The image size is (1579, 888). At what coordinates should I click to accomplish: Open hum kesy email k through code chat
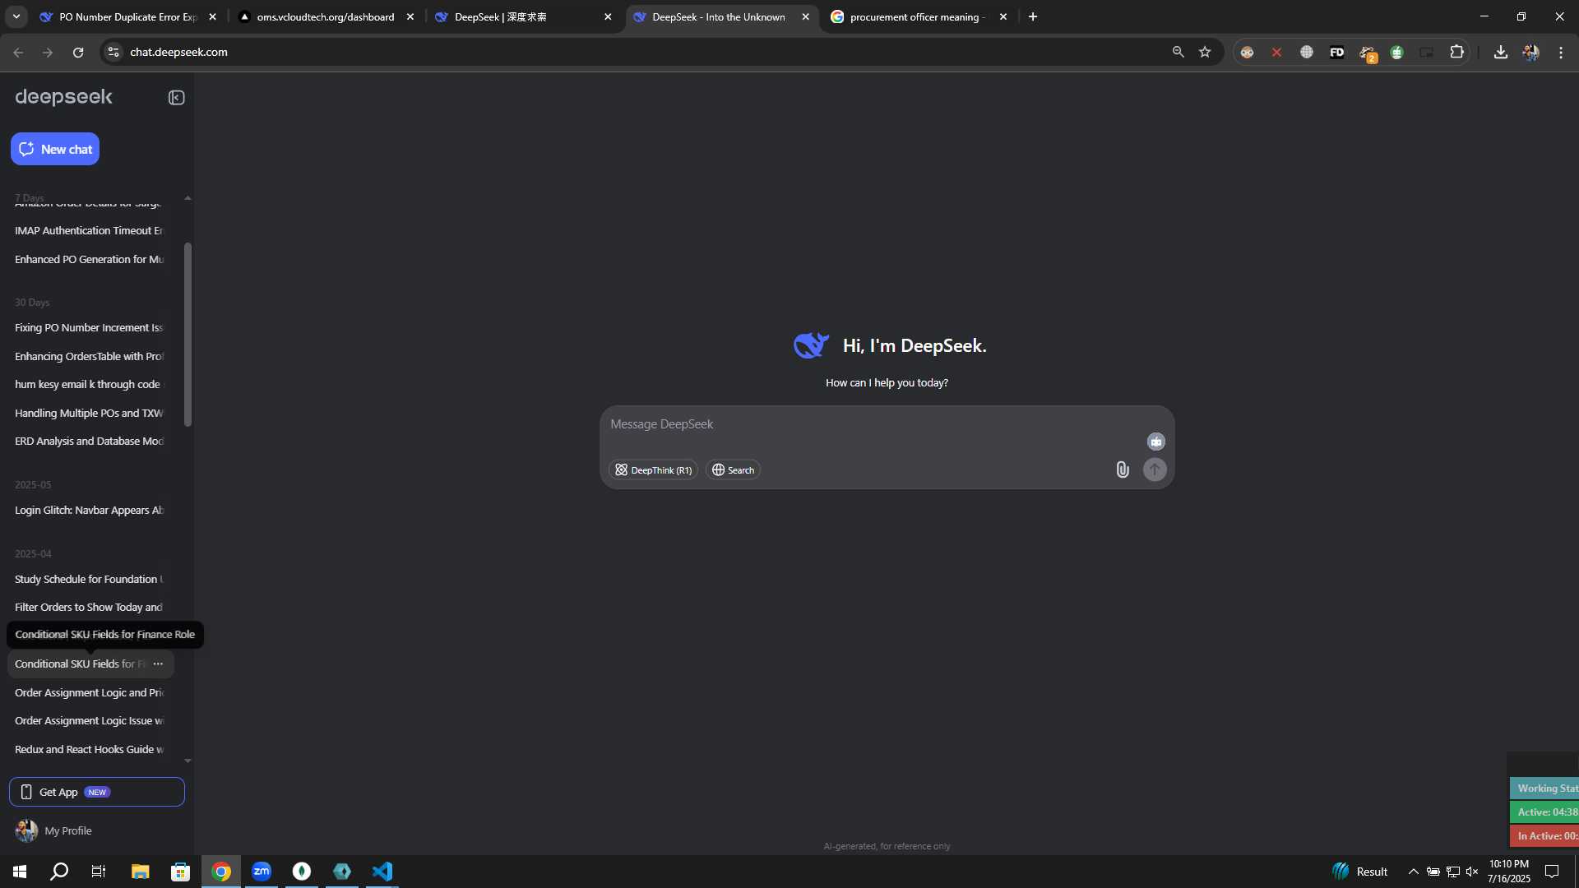(x=89, y=384)
